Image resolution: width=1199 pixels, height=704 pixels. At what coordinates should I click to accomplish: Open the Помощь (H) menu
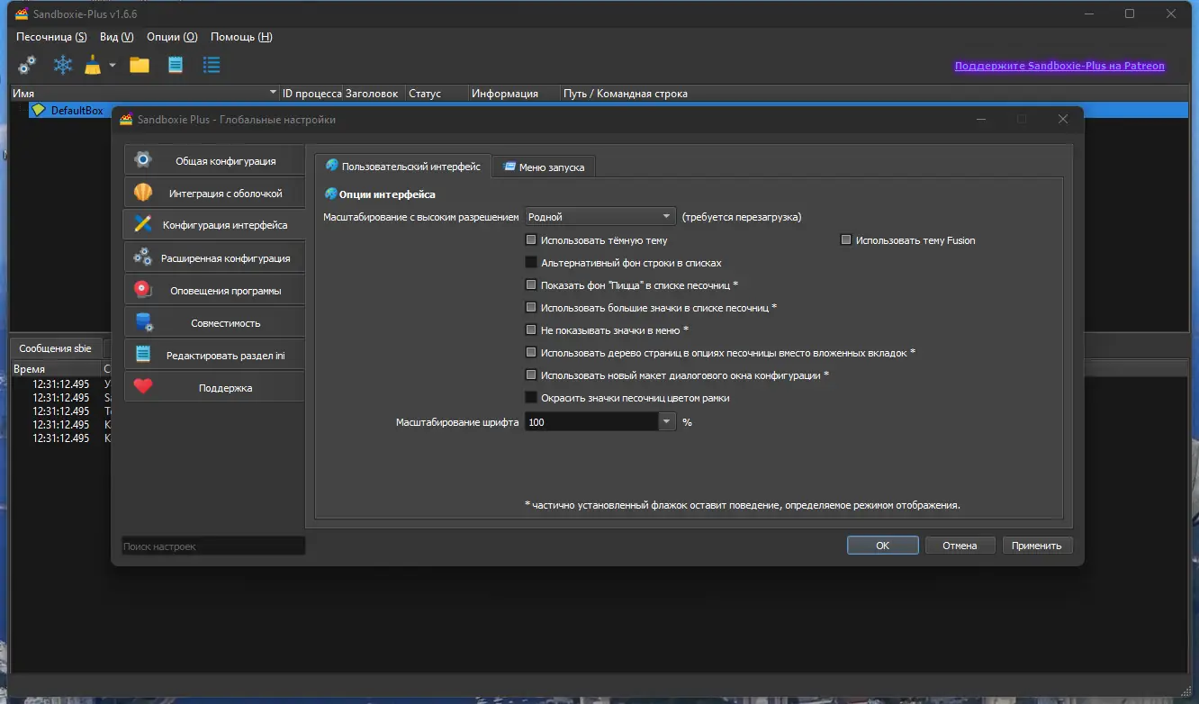241,37
